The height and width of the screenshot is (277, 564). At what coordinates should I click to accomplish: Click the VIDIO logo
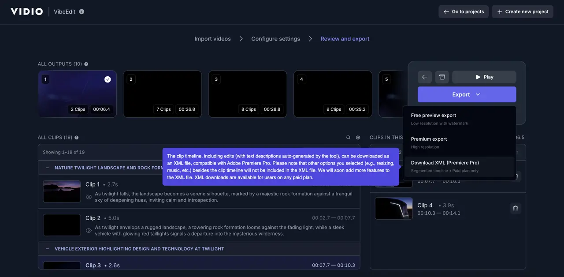(27, 11)
